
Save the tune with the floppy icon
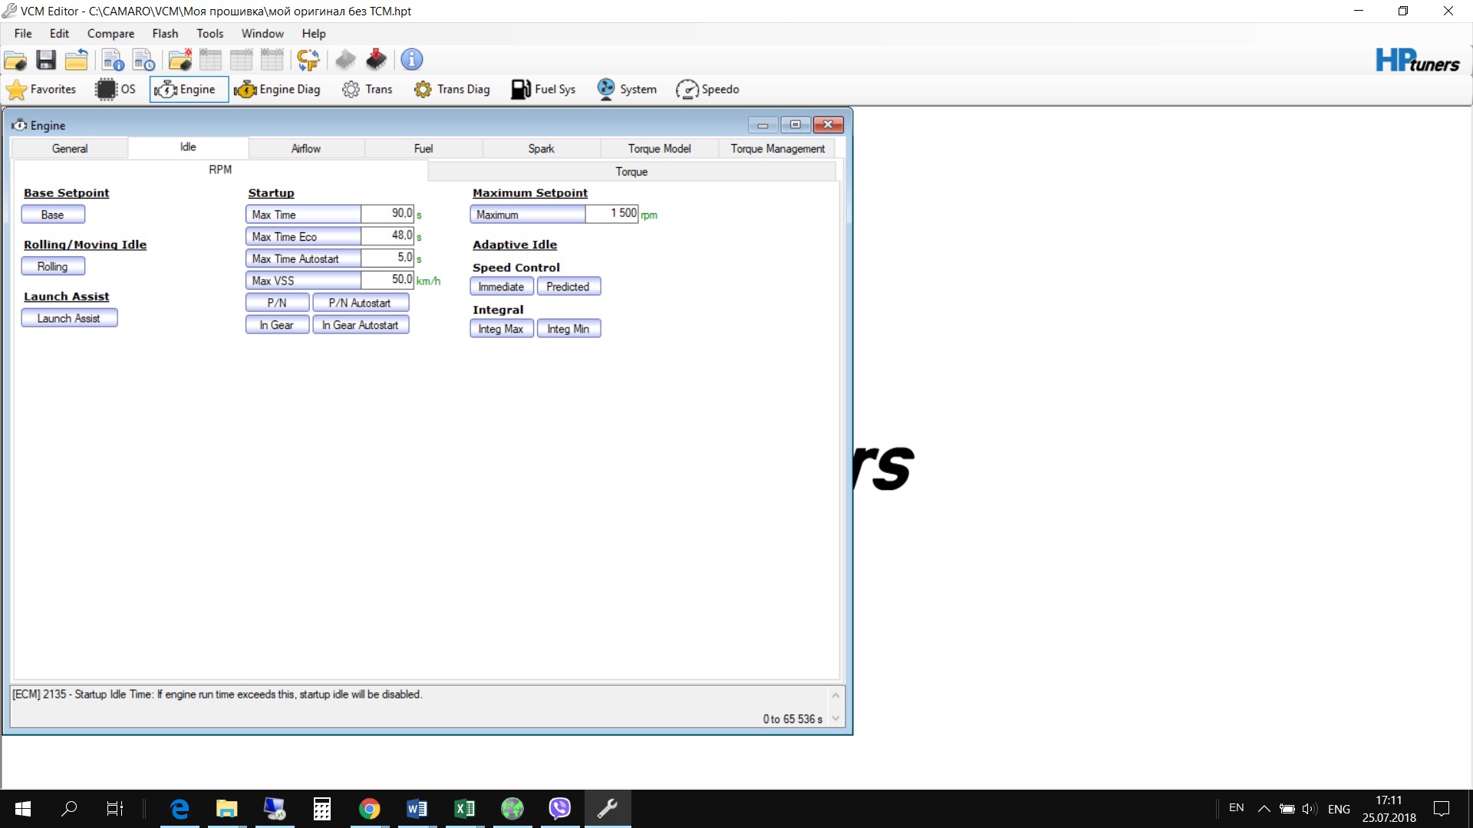click(x=46, y=60)
